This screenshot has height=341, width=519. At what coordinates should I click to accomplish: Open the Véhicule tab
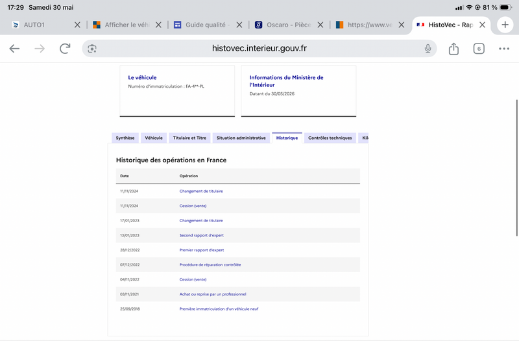154,138
